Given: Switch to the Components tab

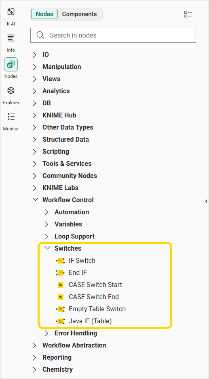Looking at the screenshot, I should [x=79, y=14].
